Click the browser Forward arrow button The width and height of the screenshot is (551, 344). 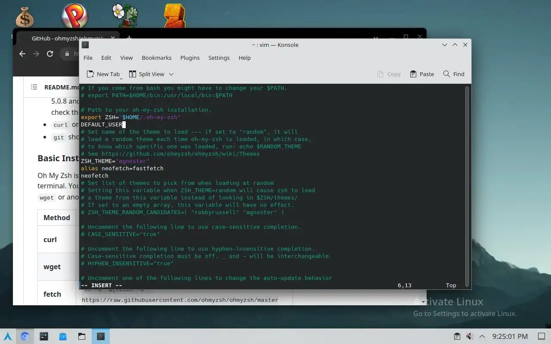(36, 54)
